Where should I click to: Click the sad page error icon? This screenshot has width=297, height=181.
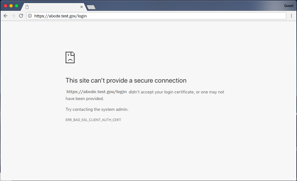[70, 57]
